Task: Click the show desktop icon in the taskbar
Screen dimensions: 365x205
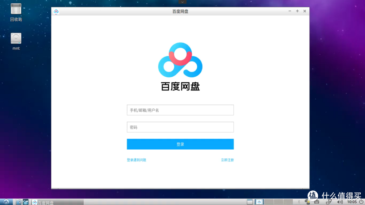Action: [x=250, y=202]
